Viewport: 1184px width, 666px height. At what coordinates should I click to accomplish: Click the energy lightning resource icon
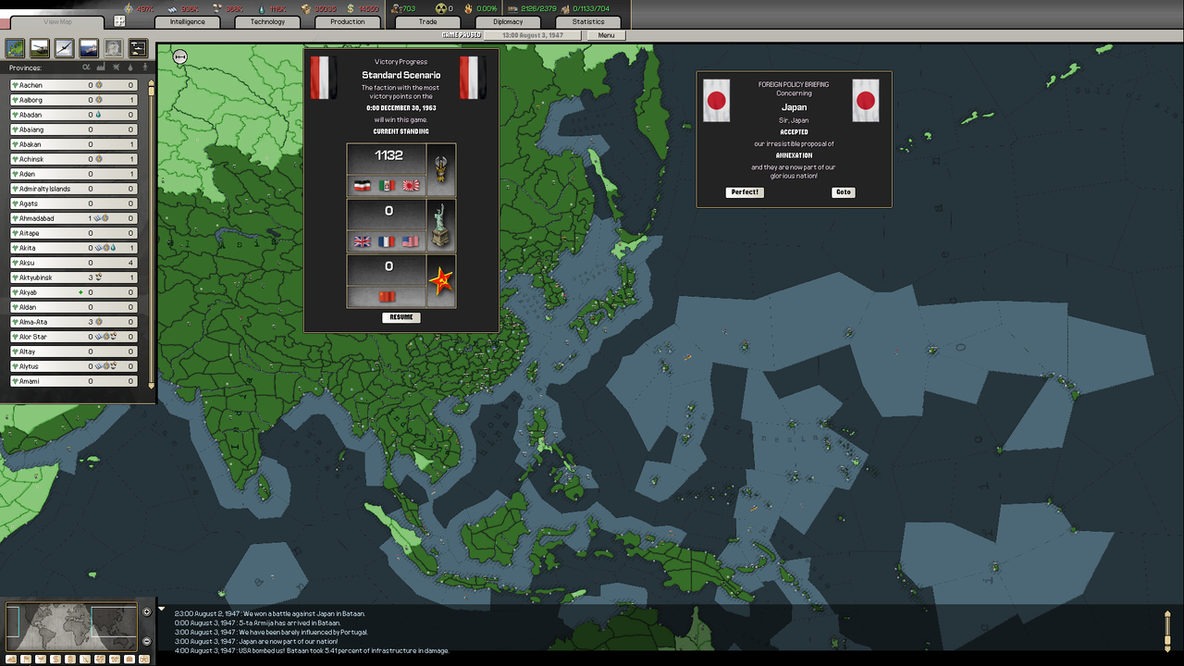pos(129,8)
